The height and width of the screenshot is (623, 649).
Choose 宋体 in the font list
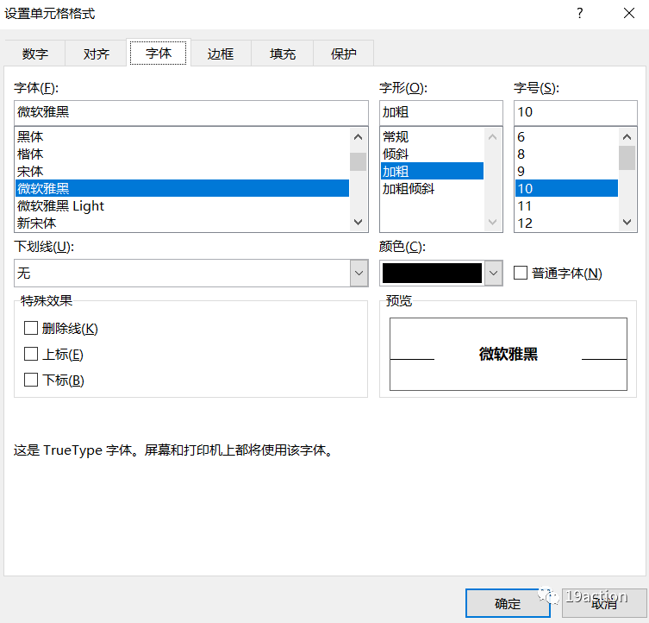(182, 171)
